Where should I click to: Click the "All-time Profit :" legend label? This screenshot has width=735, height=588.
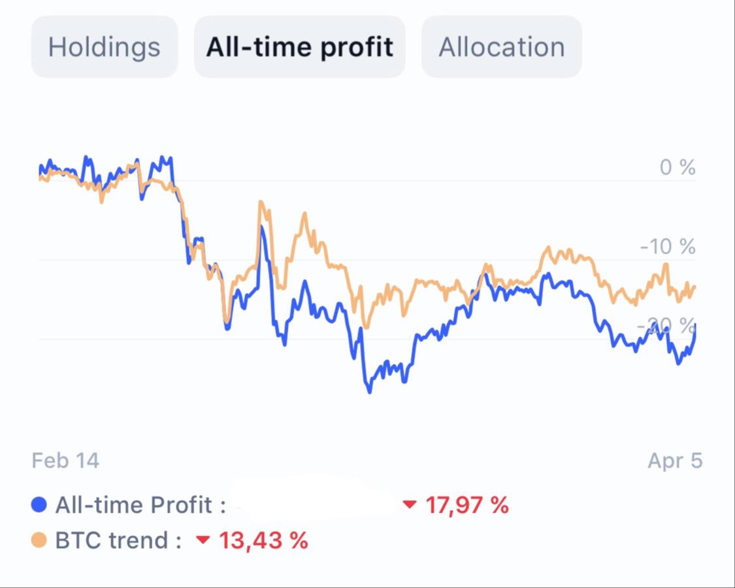tap(140, 505)
